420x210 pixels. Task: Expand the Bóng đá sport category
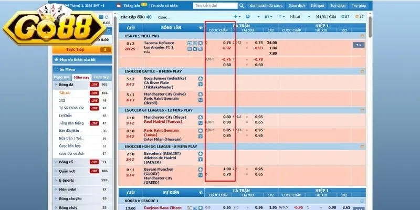click(x=82, y=85)
